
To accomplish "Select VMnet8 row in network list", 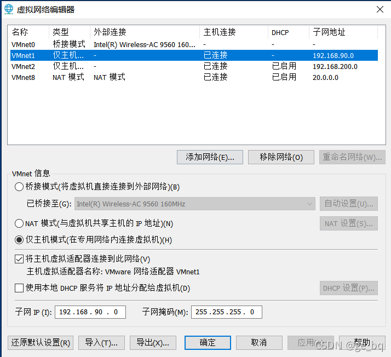I will tap(194, 77).
